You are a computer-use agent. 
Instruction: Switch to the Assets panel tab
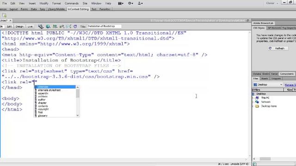(x=265, y=78)
